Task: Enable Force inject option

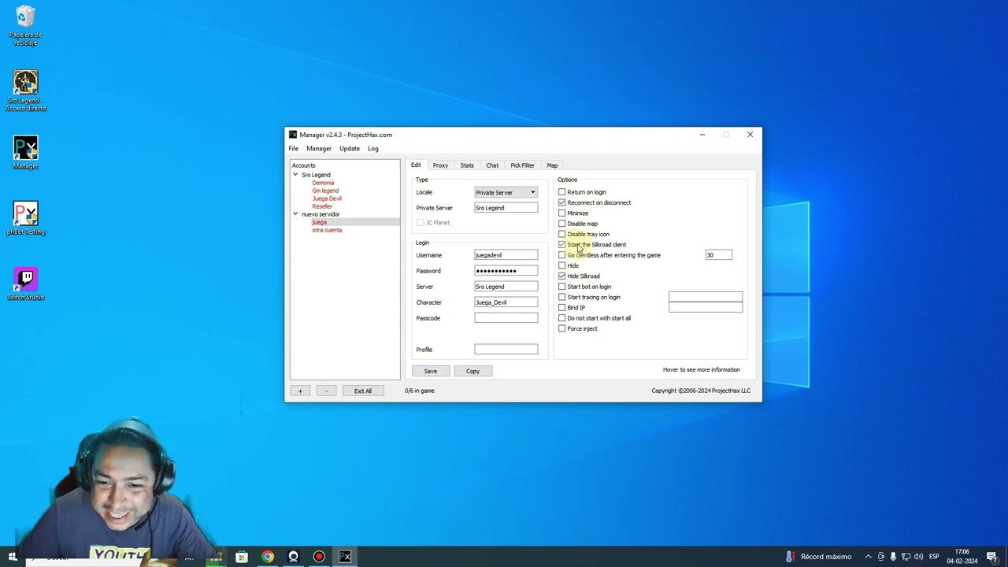Action: click(x=561, y=328)
